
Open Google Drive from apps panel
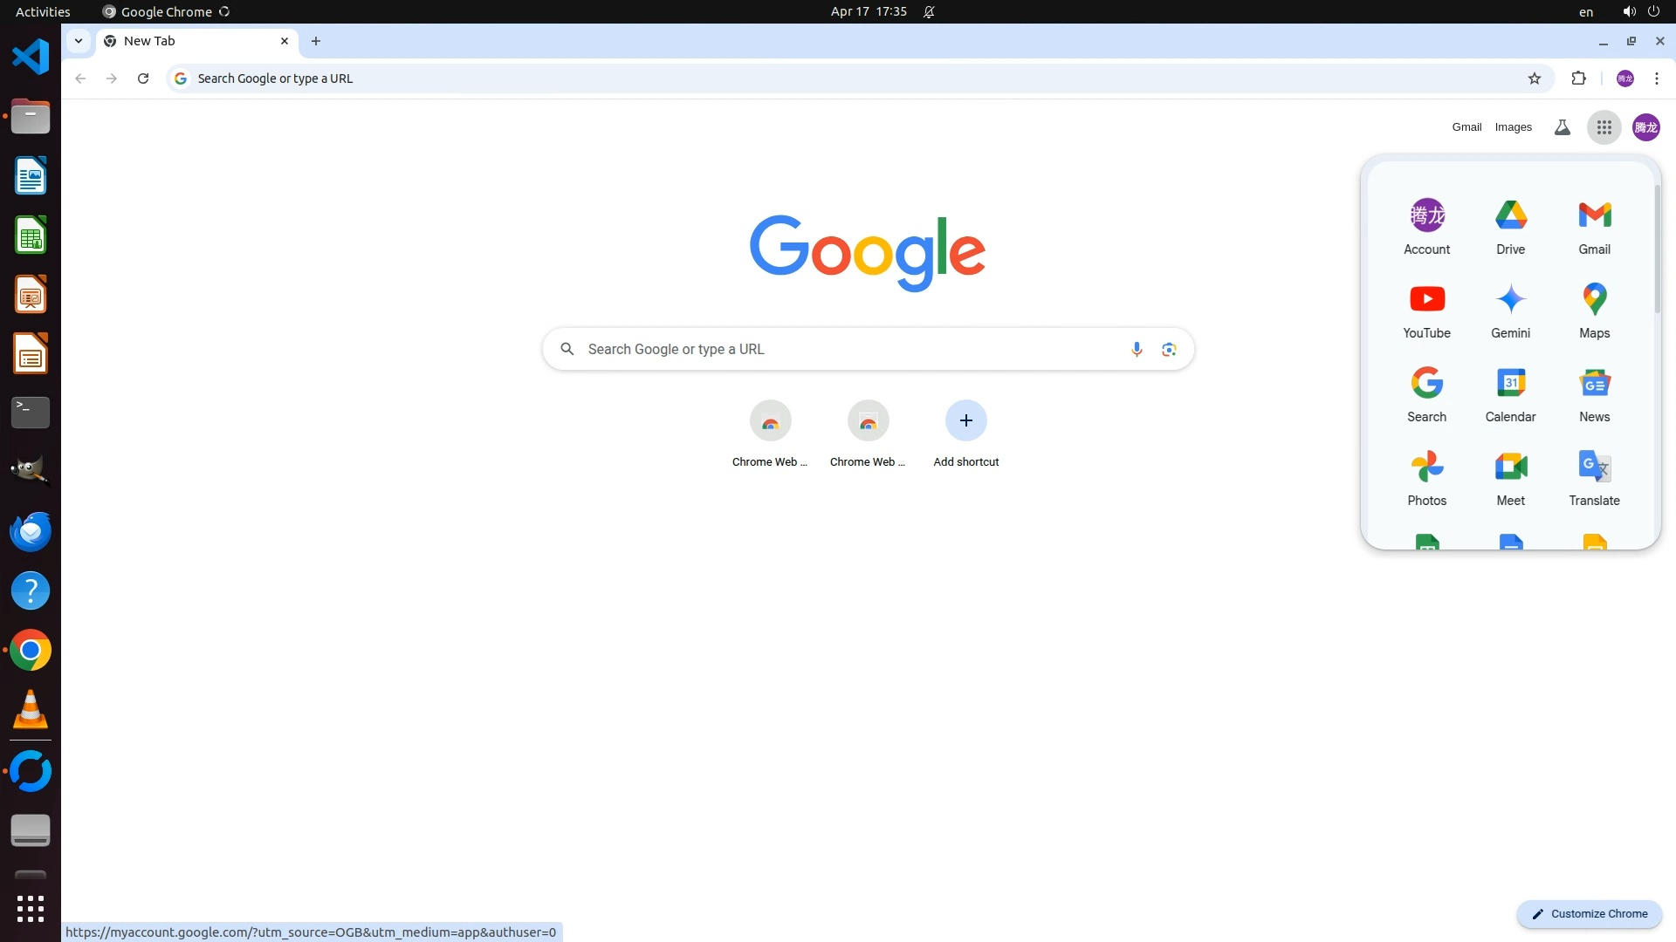point(1510,225)
